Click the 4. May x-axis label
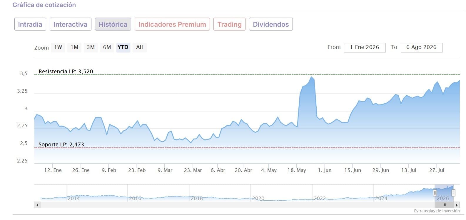Screen dimensions: 466x220 point(269,170)
